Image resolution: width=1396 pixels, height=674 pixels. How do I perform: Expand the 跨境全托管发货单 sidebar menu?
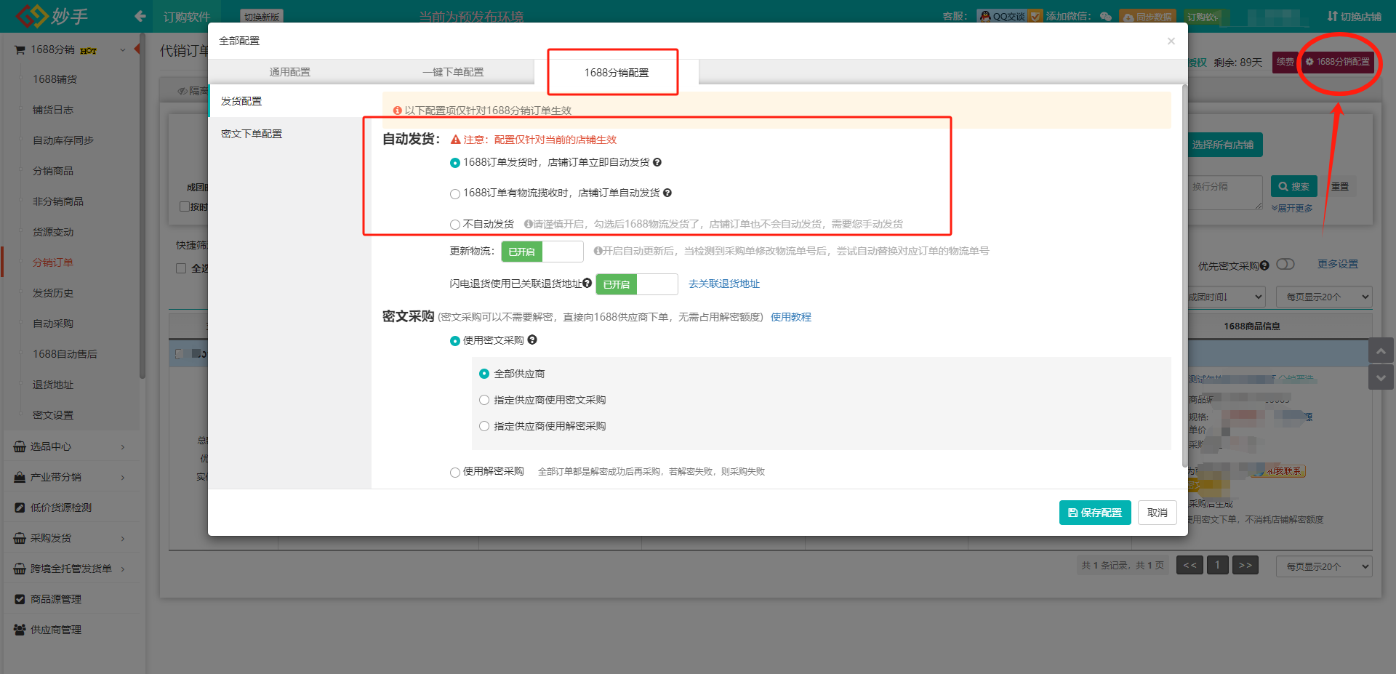tap(123, 569)
